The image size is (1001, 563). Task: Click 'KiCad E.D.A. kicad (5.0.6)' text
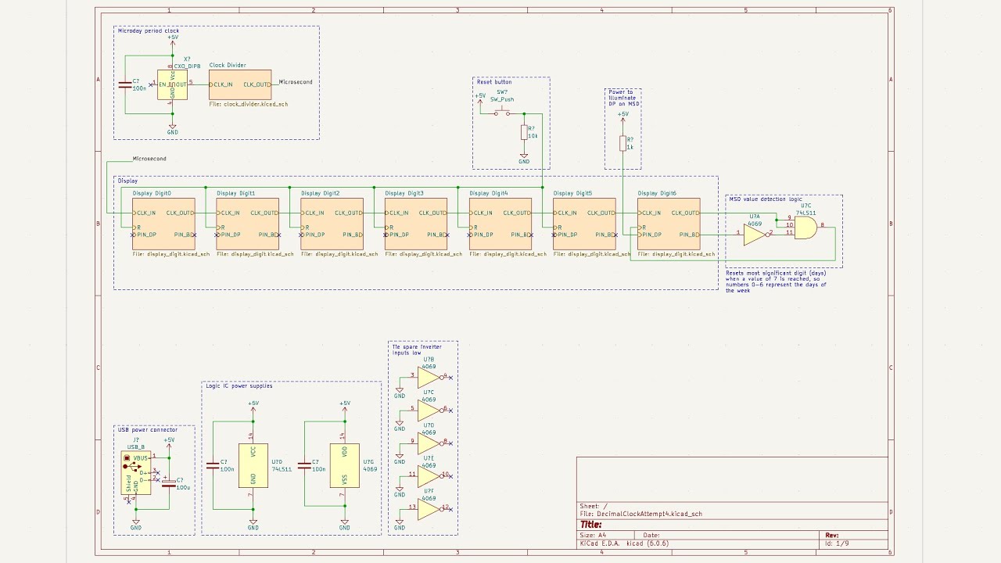624,543
